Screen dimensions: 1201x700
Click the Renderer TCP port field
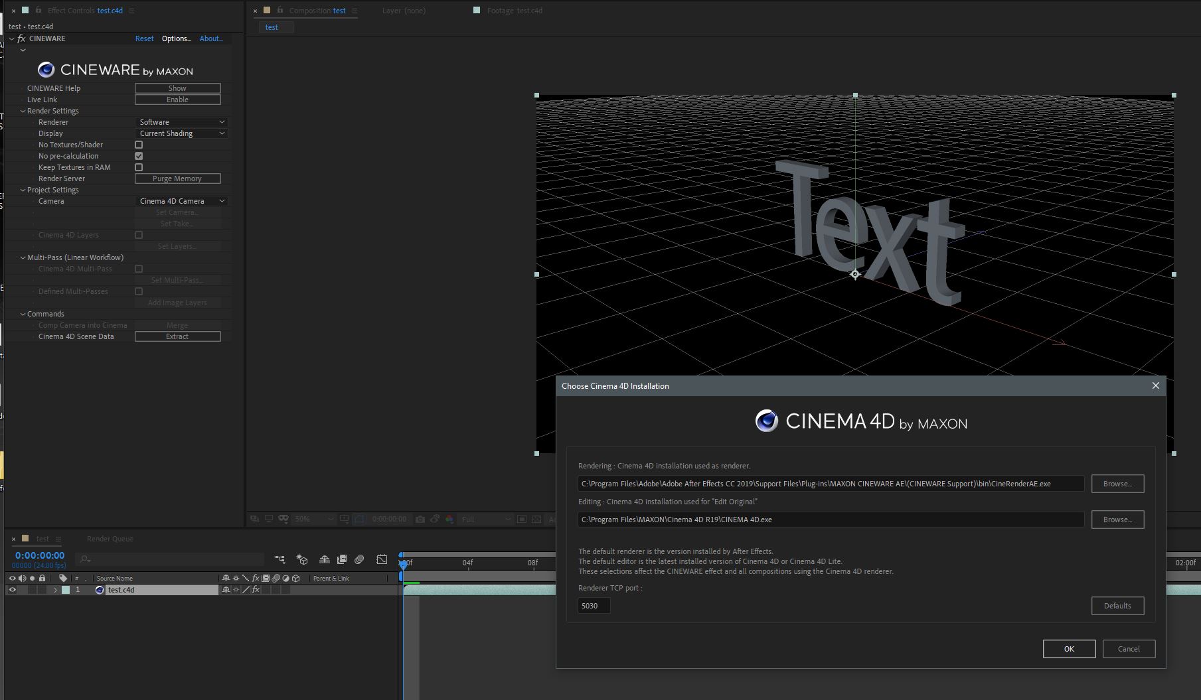coord(594,606)
